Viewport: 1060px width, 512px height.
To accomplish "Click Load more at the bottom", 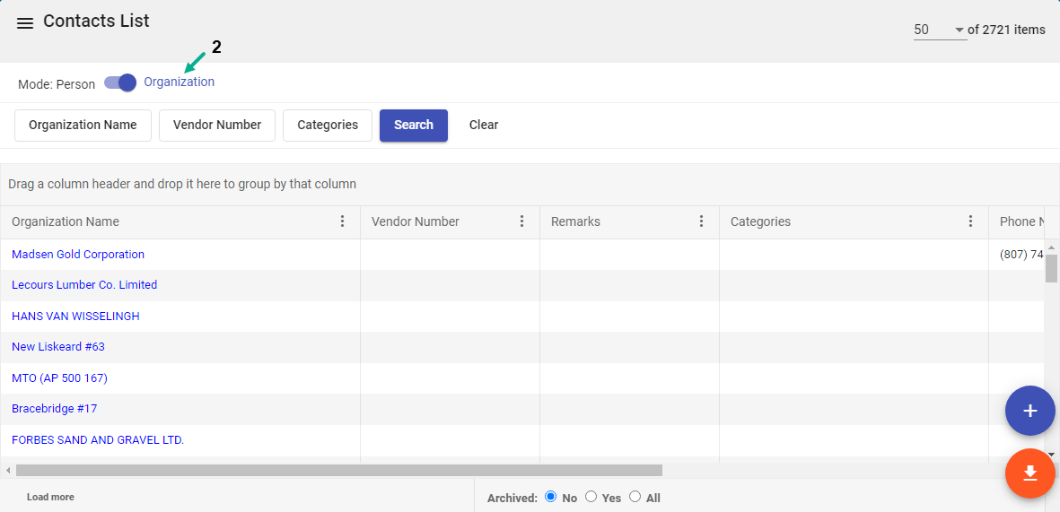I will click(x=50, y=497).
